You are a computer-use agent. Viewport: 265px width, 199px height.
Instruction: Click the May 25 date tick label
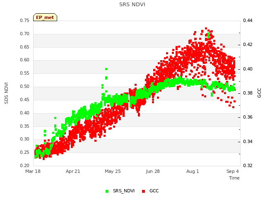tap(113, 171)
